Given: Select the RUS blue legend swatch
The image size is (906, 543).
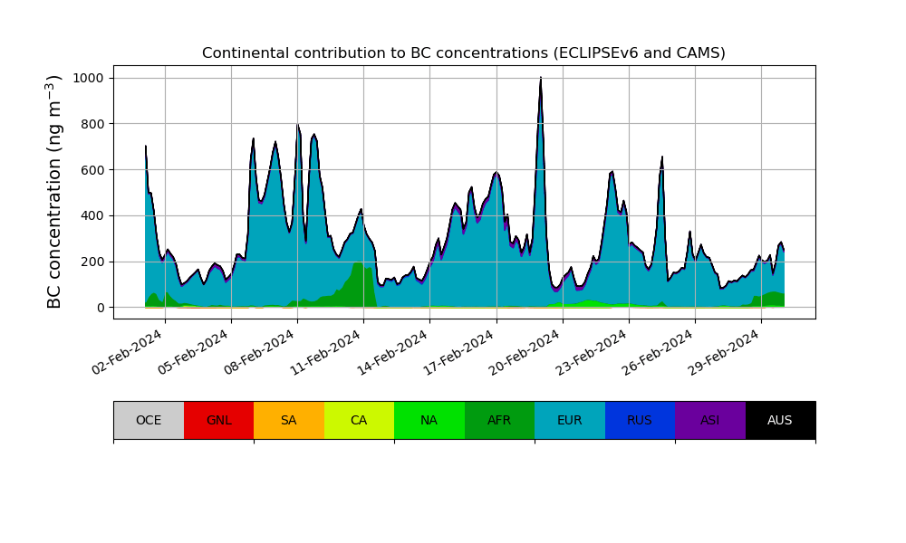Looking at the screenshot, I should coord(640,420).
